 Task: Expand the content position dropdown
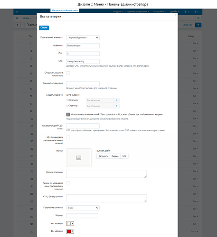coord(83,208)
